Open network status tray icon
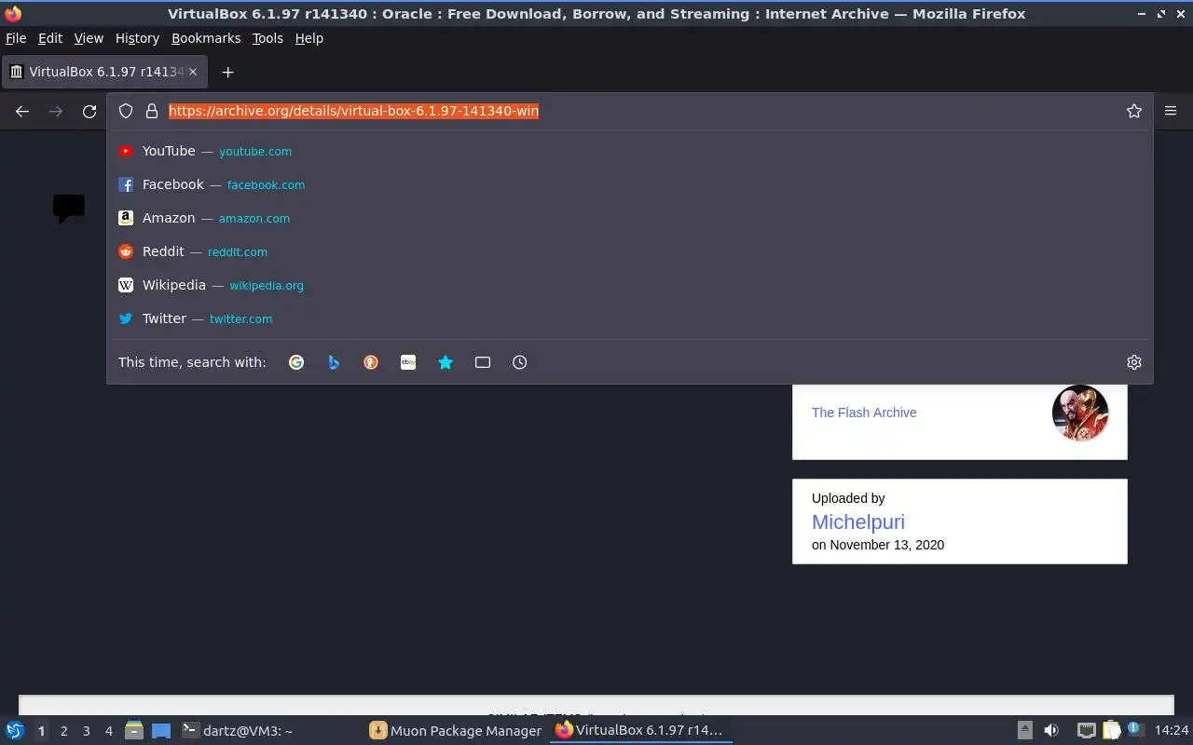 (1087, 730)
